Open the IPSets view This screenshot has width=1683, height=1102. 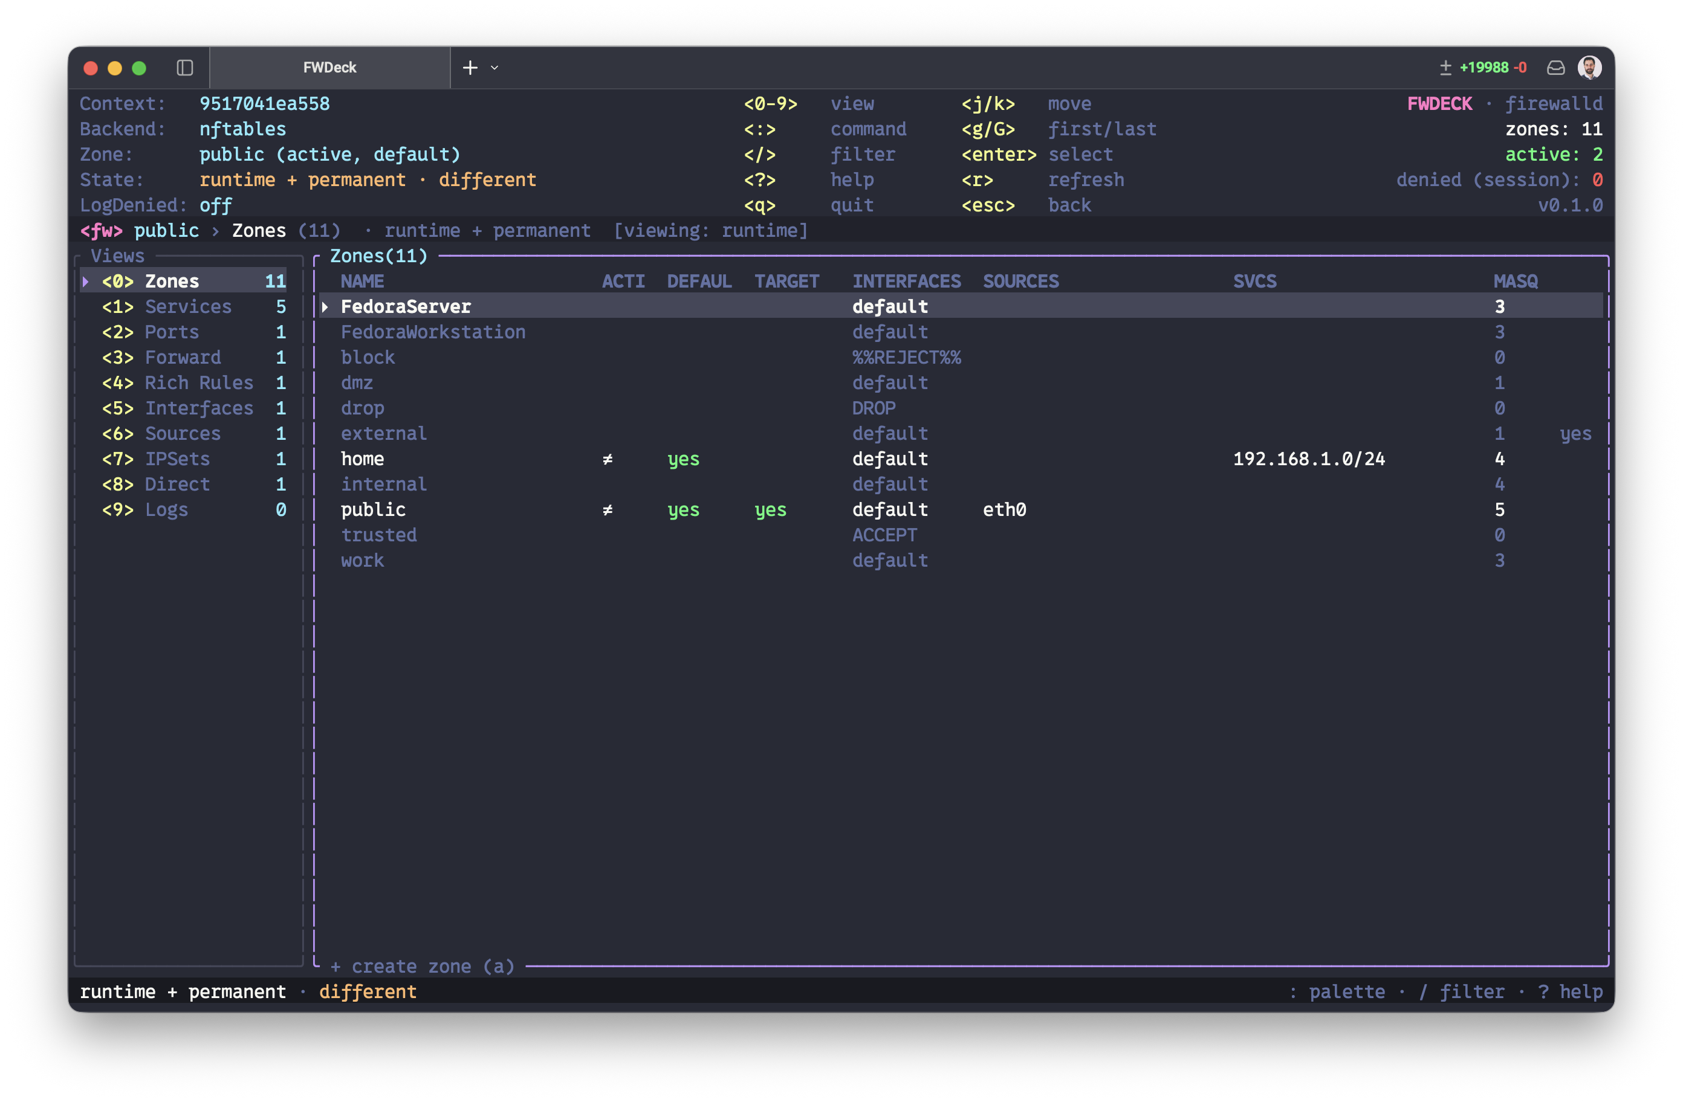[184, 459]
